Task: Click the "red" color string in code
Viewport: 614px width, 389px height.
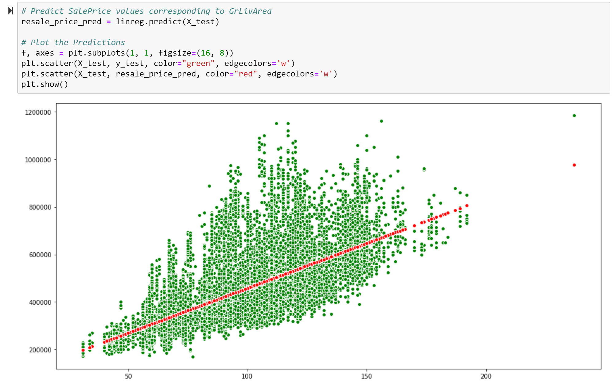Action: 245,74
